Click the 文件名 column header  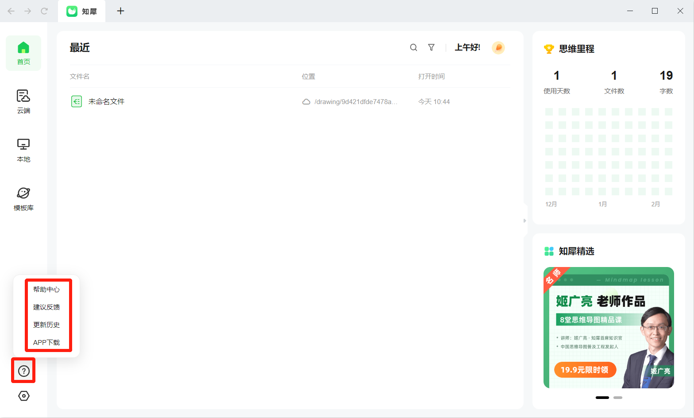(80, 76)
